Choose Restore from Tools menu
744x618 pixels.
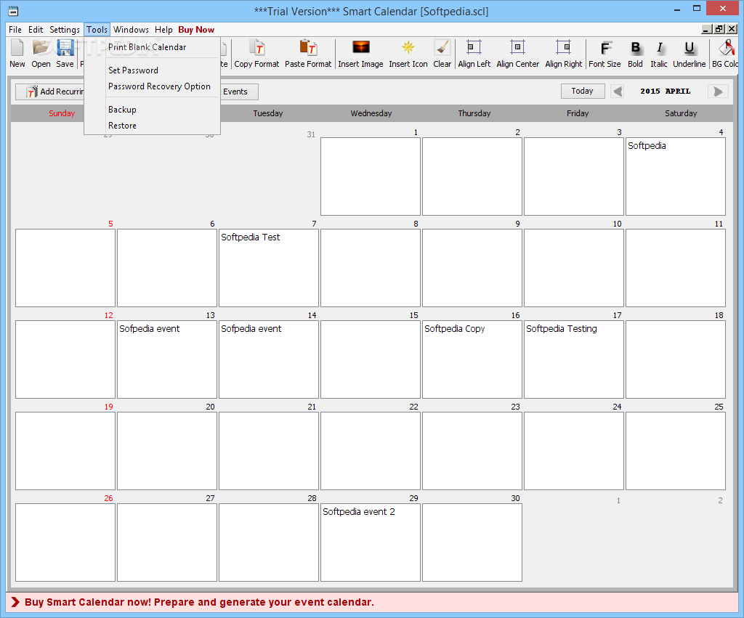coord(152,126)
